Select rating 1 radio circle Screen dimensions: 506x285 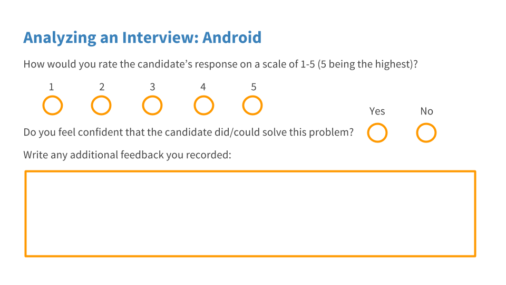[x=52, y=106]
